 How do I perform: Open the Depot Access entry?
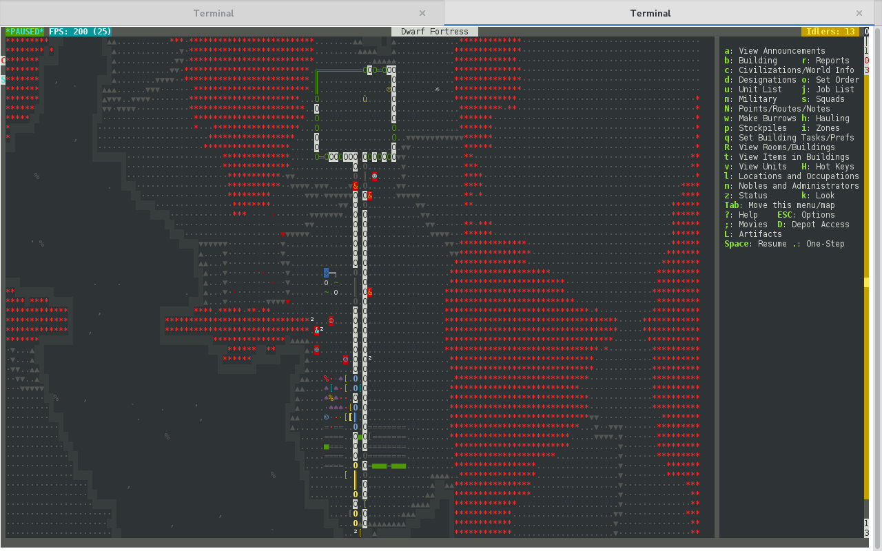tap(813, 225)
